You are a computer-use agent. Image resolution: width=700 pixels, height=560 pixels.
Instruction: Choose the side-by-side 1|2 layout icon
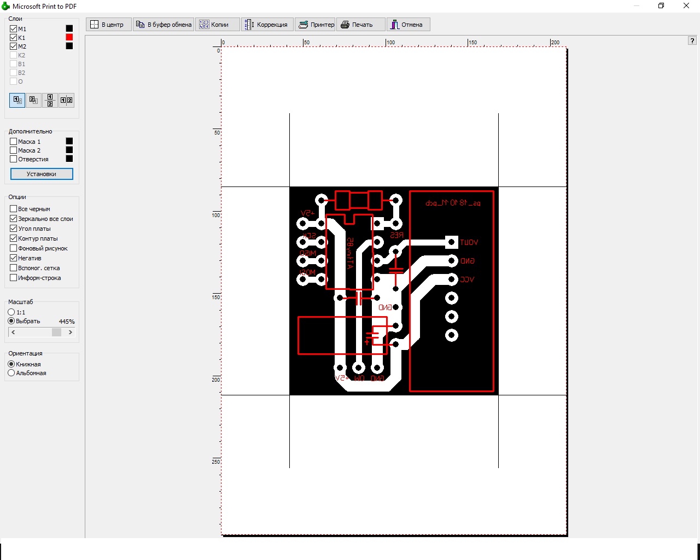66,100
